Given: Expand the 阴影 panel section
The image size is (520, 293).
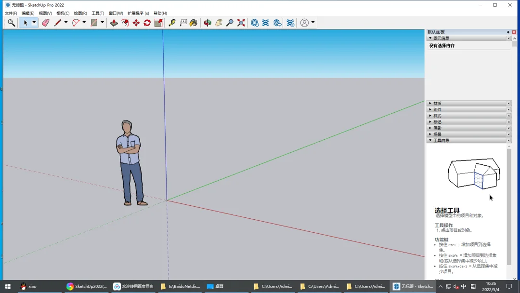Looking at the screenshot, I should 430,128.
